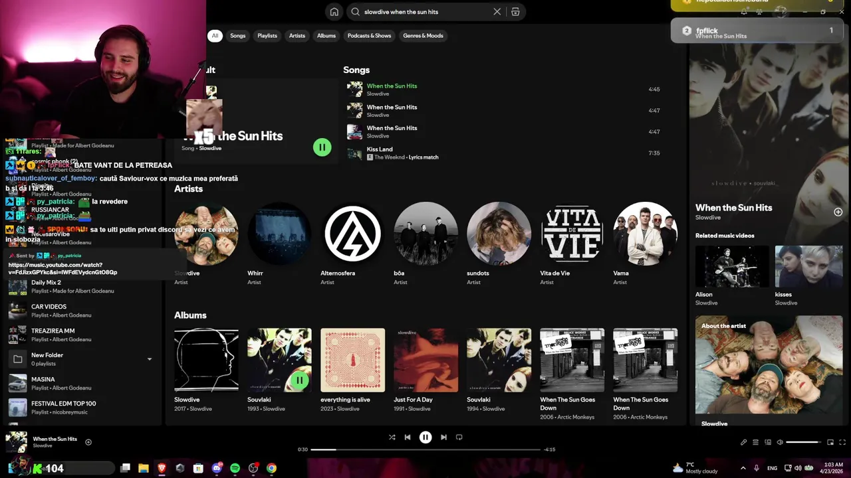Expand the New Folder arrow
The width and height of the screenshot is (851, 478).
(149, 359)
